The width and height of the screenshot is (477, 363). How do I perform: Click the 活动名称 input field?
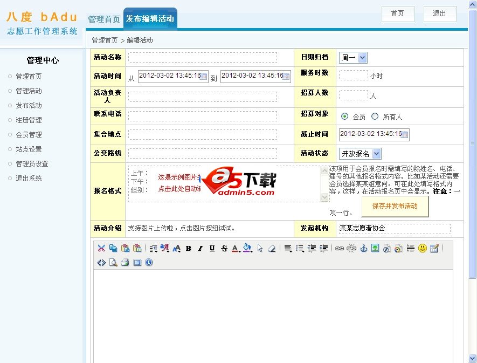203,58
